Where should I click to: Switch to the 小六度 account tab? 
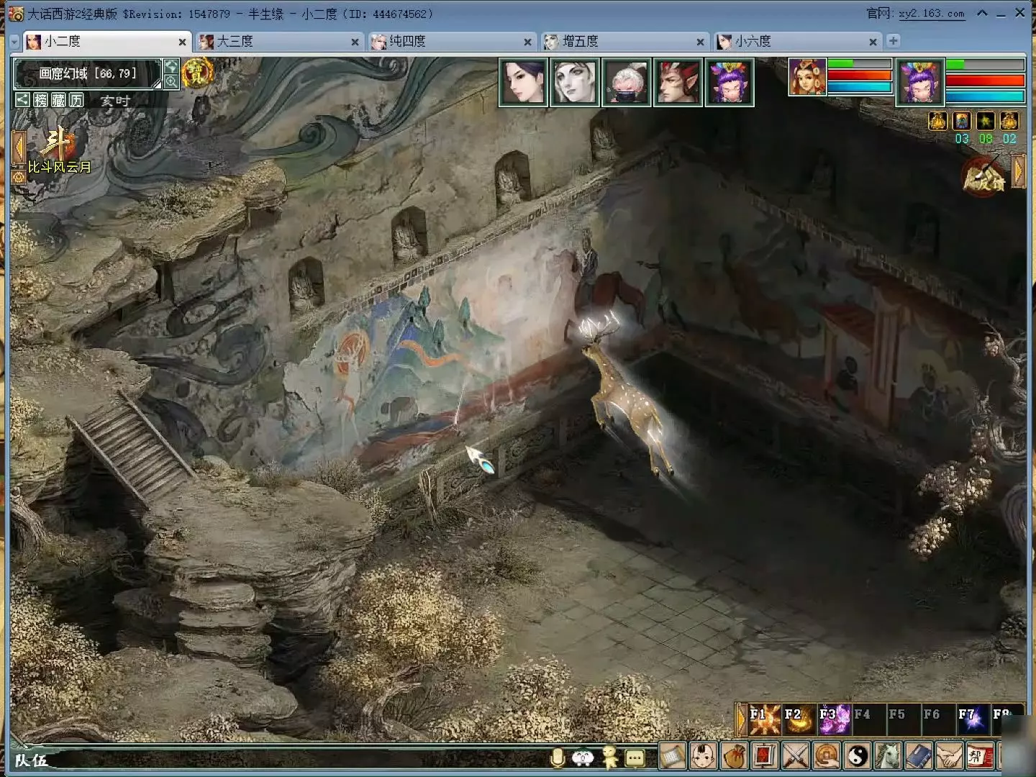point(796,42)
